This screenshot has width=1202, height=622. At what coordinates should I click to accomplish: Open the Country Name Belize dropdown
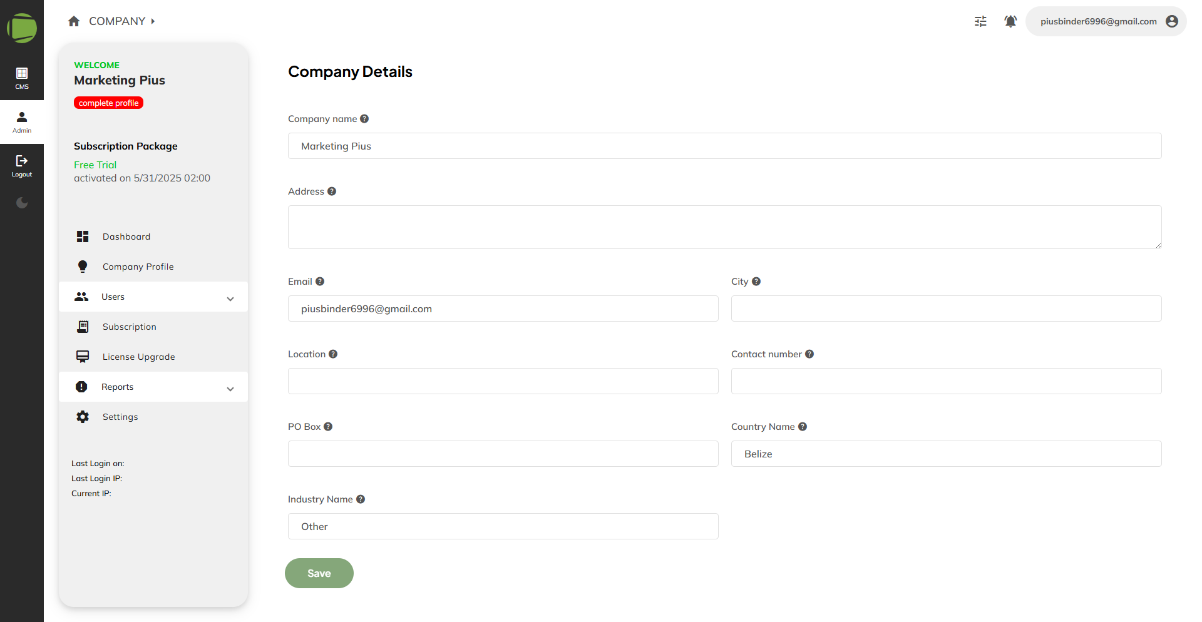pyautogui.click(x=946, y=454)
